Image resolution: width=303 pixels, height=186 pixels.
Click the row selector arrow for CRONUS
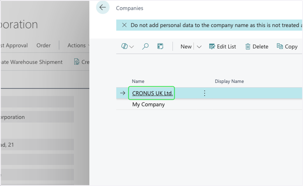point(122,93)
